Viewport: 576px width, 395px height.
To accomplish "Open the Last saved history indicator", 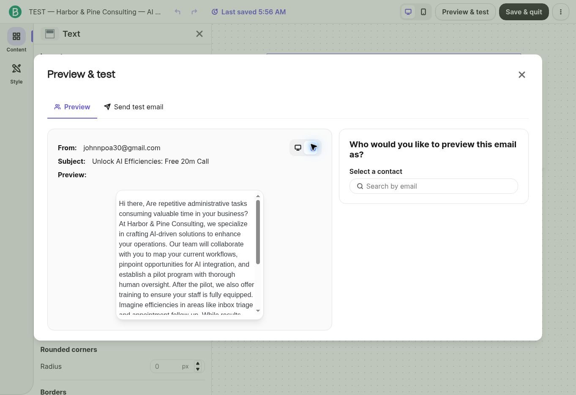I will [248, 12].
